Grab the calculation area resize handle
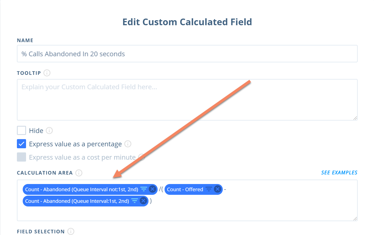 click(x=355, y=219)
